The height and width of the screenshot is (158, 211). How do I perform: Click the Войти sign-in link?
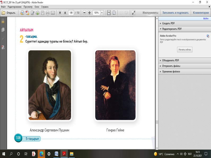pyautogui.click(x=206, y=19)
